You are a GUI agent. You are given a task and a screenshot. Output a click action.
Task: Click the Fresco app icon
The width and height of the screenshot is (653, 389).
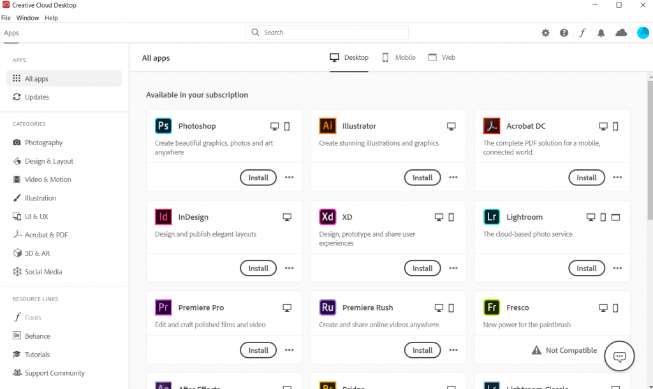(492, 308)
